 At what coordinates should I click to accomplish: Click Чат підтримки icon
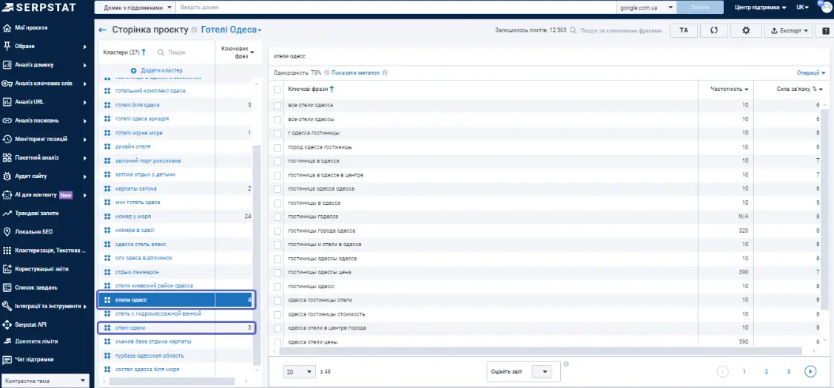pos(7,359)
